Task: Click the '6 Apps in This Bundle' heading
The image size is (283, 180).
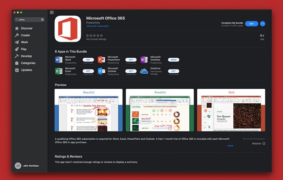Action: (x=71, y=51)
